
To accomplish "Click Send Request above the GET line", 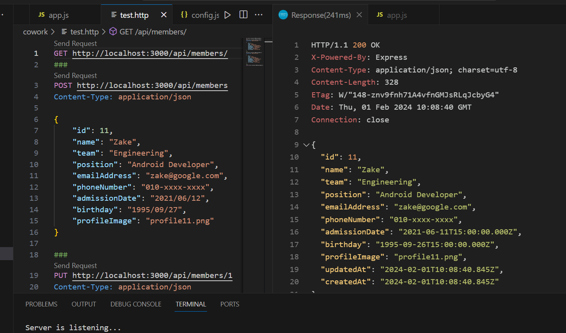I will tap(75, 44).
